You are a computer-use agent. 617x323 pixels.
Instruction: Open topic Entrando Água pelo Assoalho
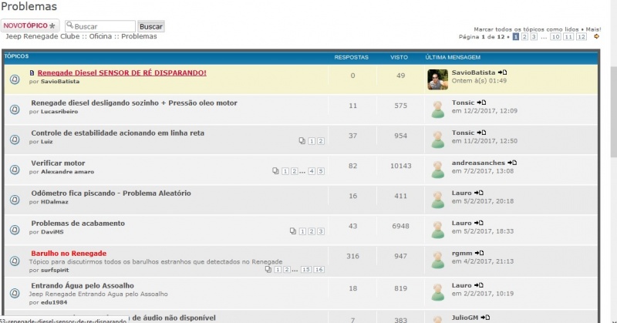tap(83, 286)
